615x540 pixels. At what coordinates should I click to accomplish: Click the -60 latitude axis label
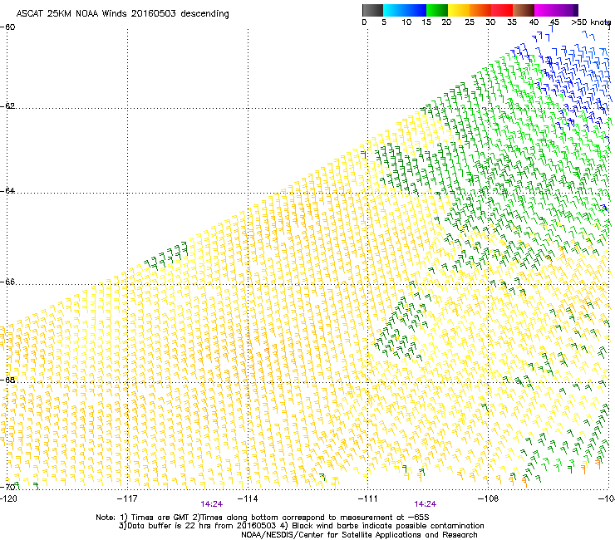pos(7,27)
